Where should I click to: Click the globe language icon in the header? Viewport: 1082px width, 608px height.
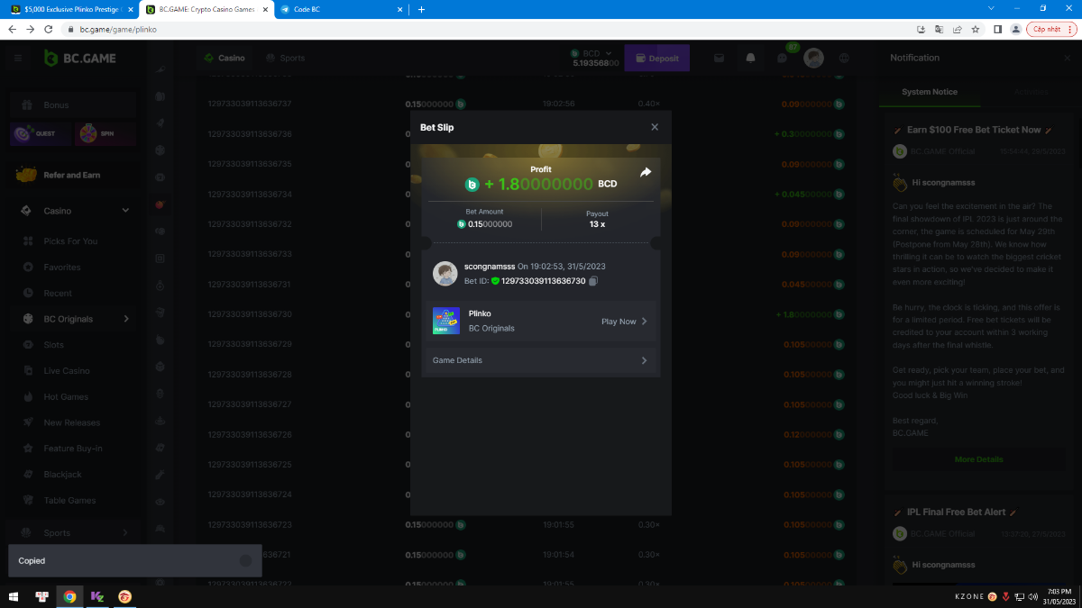pos(844,58)
